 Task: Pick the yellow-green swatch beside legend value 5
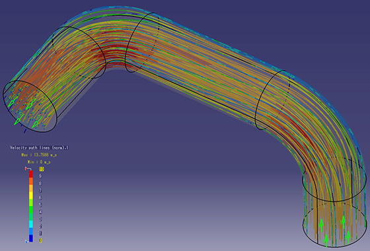pyautogui.click(x=31, y=203)
